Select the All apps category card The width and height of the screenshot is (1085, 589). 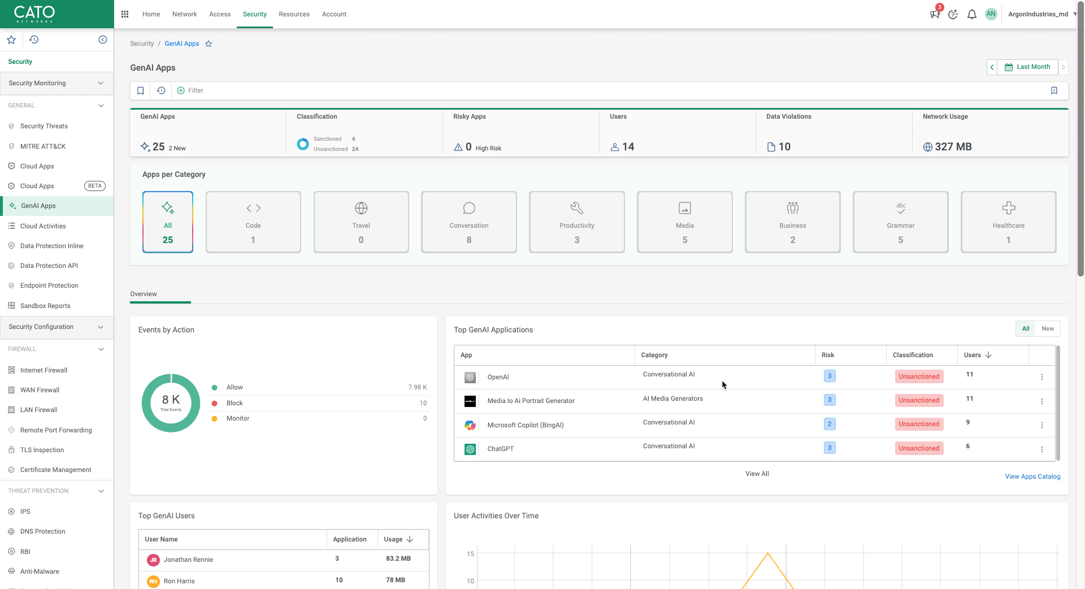[x=168, y=222]
